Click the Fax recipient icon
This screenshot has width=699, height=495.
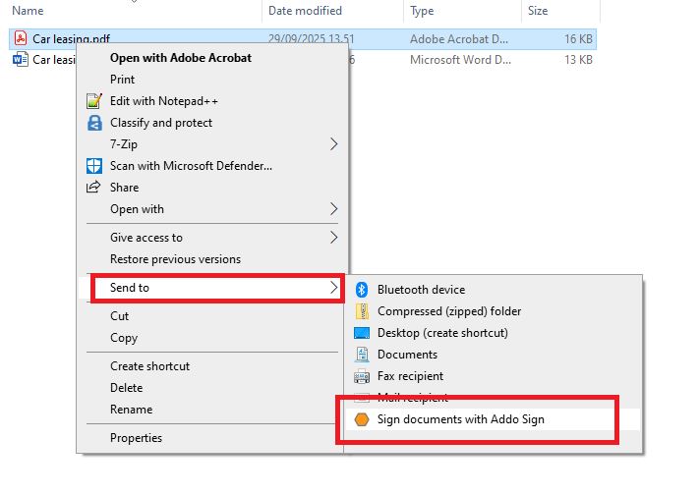(x=361, y=376)
